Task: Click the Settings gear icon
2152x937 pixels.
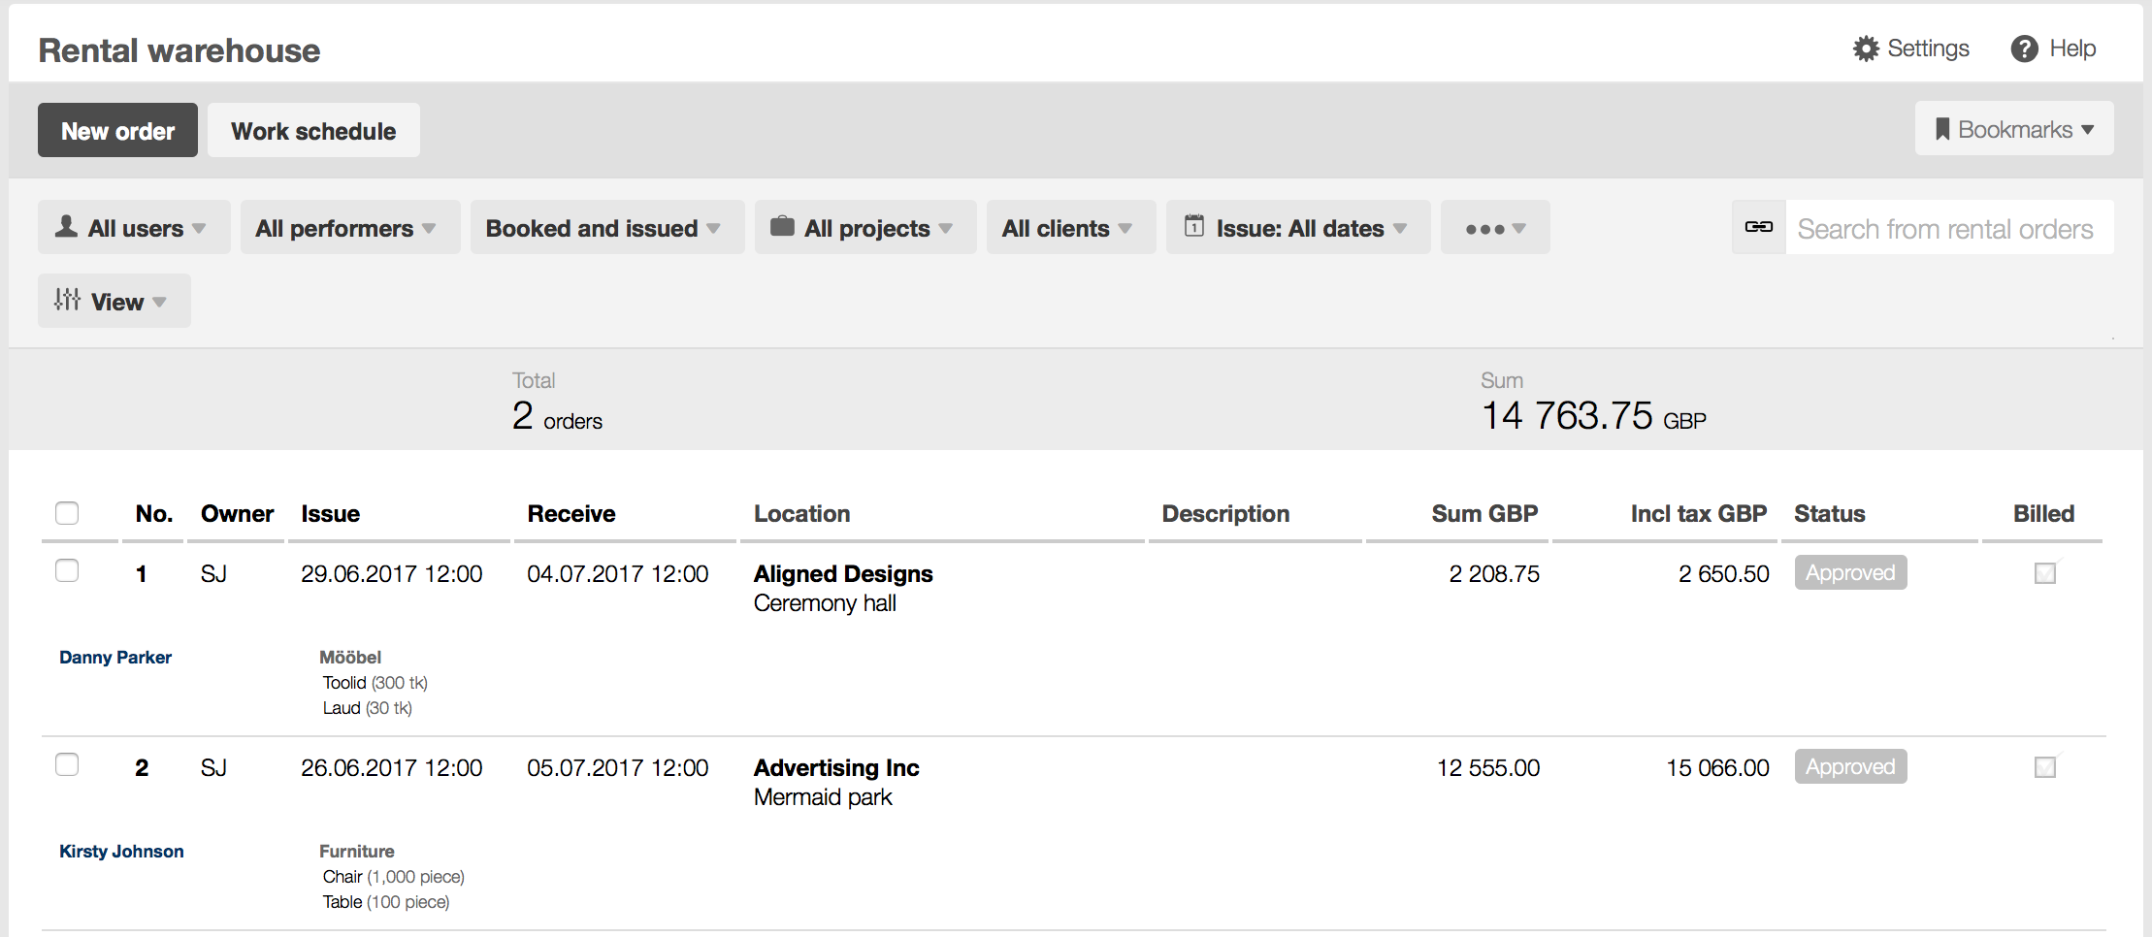Action: (1865, 48)
